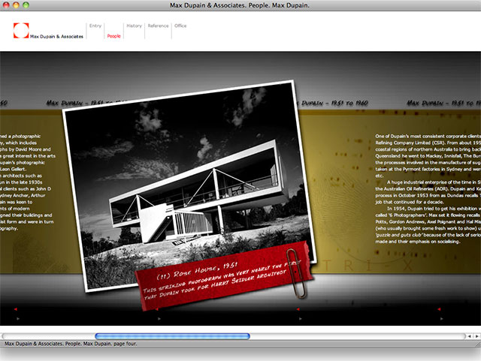Click the window title 'Max Dupain & Associates. People. Max Dupain.'
Image resolution: width=481 pixels, height=361 pixels.
tap(240, 5)
